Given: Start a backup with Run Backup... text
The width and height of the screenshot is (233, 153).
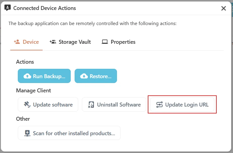Looking at the screenshot, I should point(49,76).
